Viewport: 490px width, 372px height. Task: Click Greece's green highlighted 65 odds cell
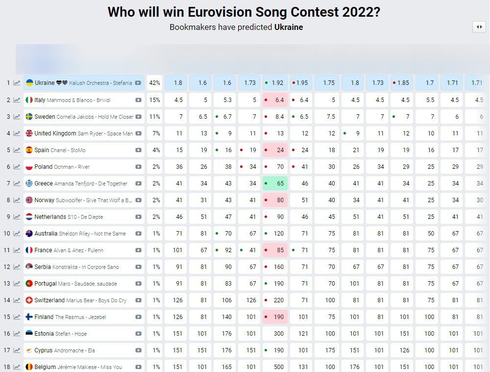(275, 184)
